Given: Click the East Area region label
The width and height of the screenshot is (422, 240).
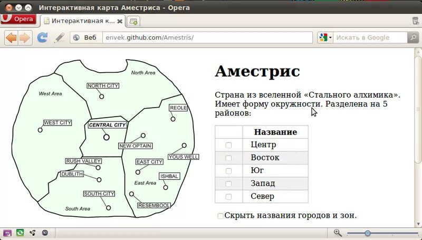Looking at the screenshot, I should click(146, 183).
